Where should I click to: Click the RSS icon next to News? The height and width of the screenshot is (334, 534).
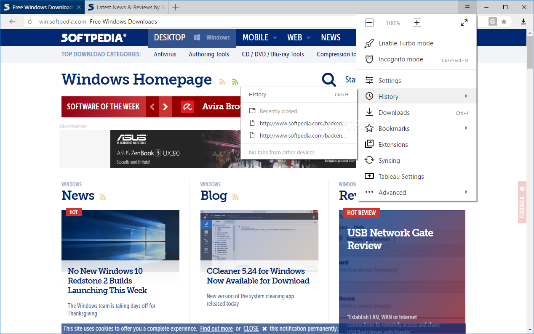(102, 197)
